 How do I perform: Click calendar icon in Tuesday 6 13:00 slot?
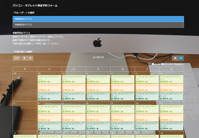pos(39,112)
